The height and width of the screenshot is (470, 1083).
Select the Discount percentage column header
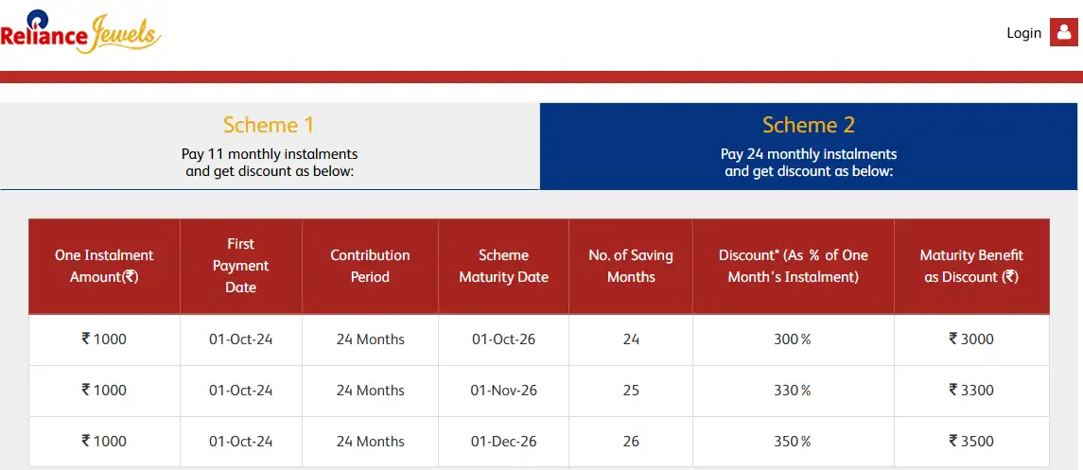coord(793,266)
